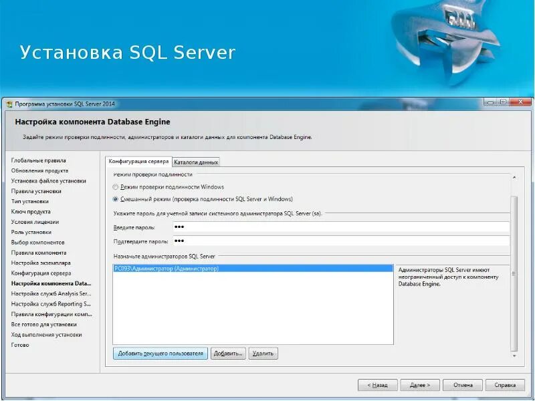The width and height of the screenshot is (535, 401).
Task: Focus the Подтвердите пароль input field
Action: pyautogui.click(x=341, y=241)
